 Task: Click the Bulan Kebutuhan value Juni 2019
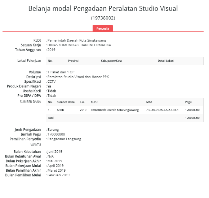(x=55, y=152)
